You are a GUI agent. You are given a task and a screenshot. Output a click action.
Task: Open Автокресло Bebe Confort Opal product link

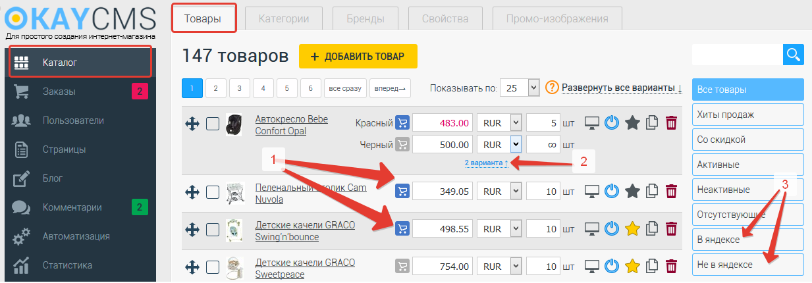[291, 125]
